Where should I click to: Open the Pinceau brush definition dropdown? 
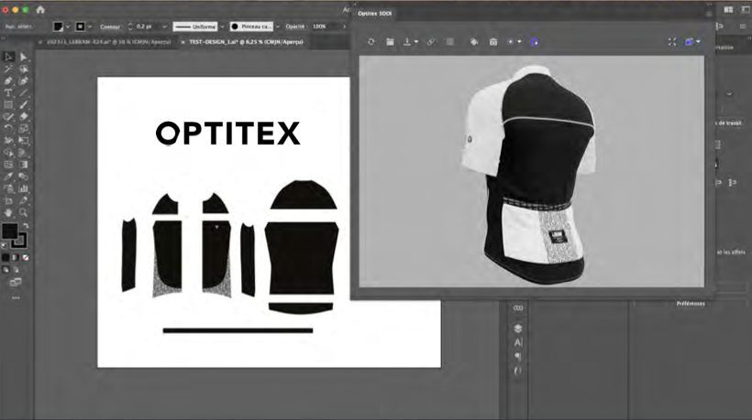coord(277,27)
